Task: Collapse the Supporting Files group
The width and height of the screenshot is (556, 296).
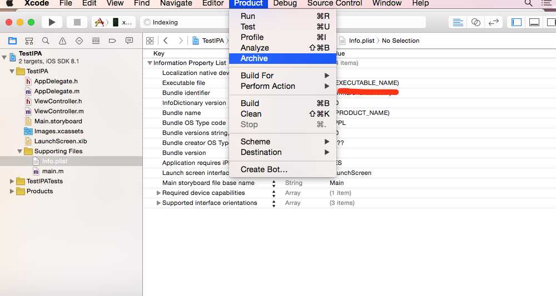Action: [x=20, y=151]
